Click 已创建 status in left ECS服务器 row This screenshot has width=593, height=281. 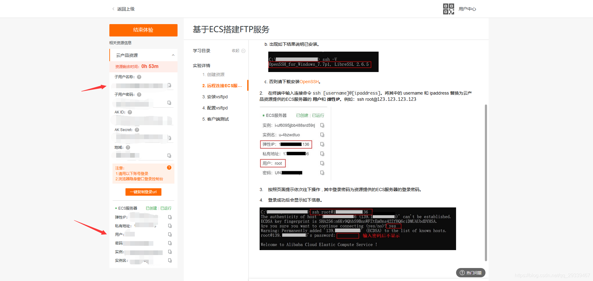pos(151,208)
